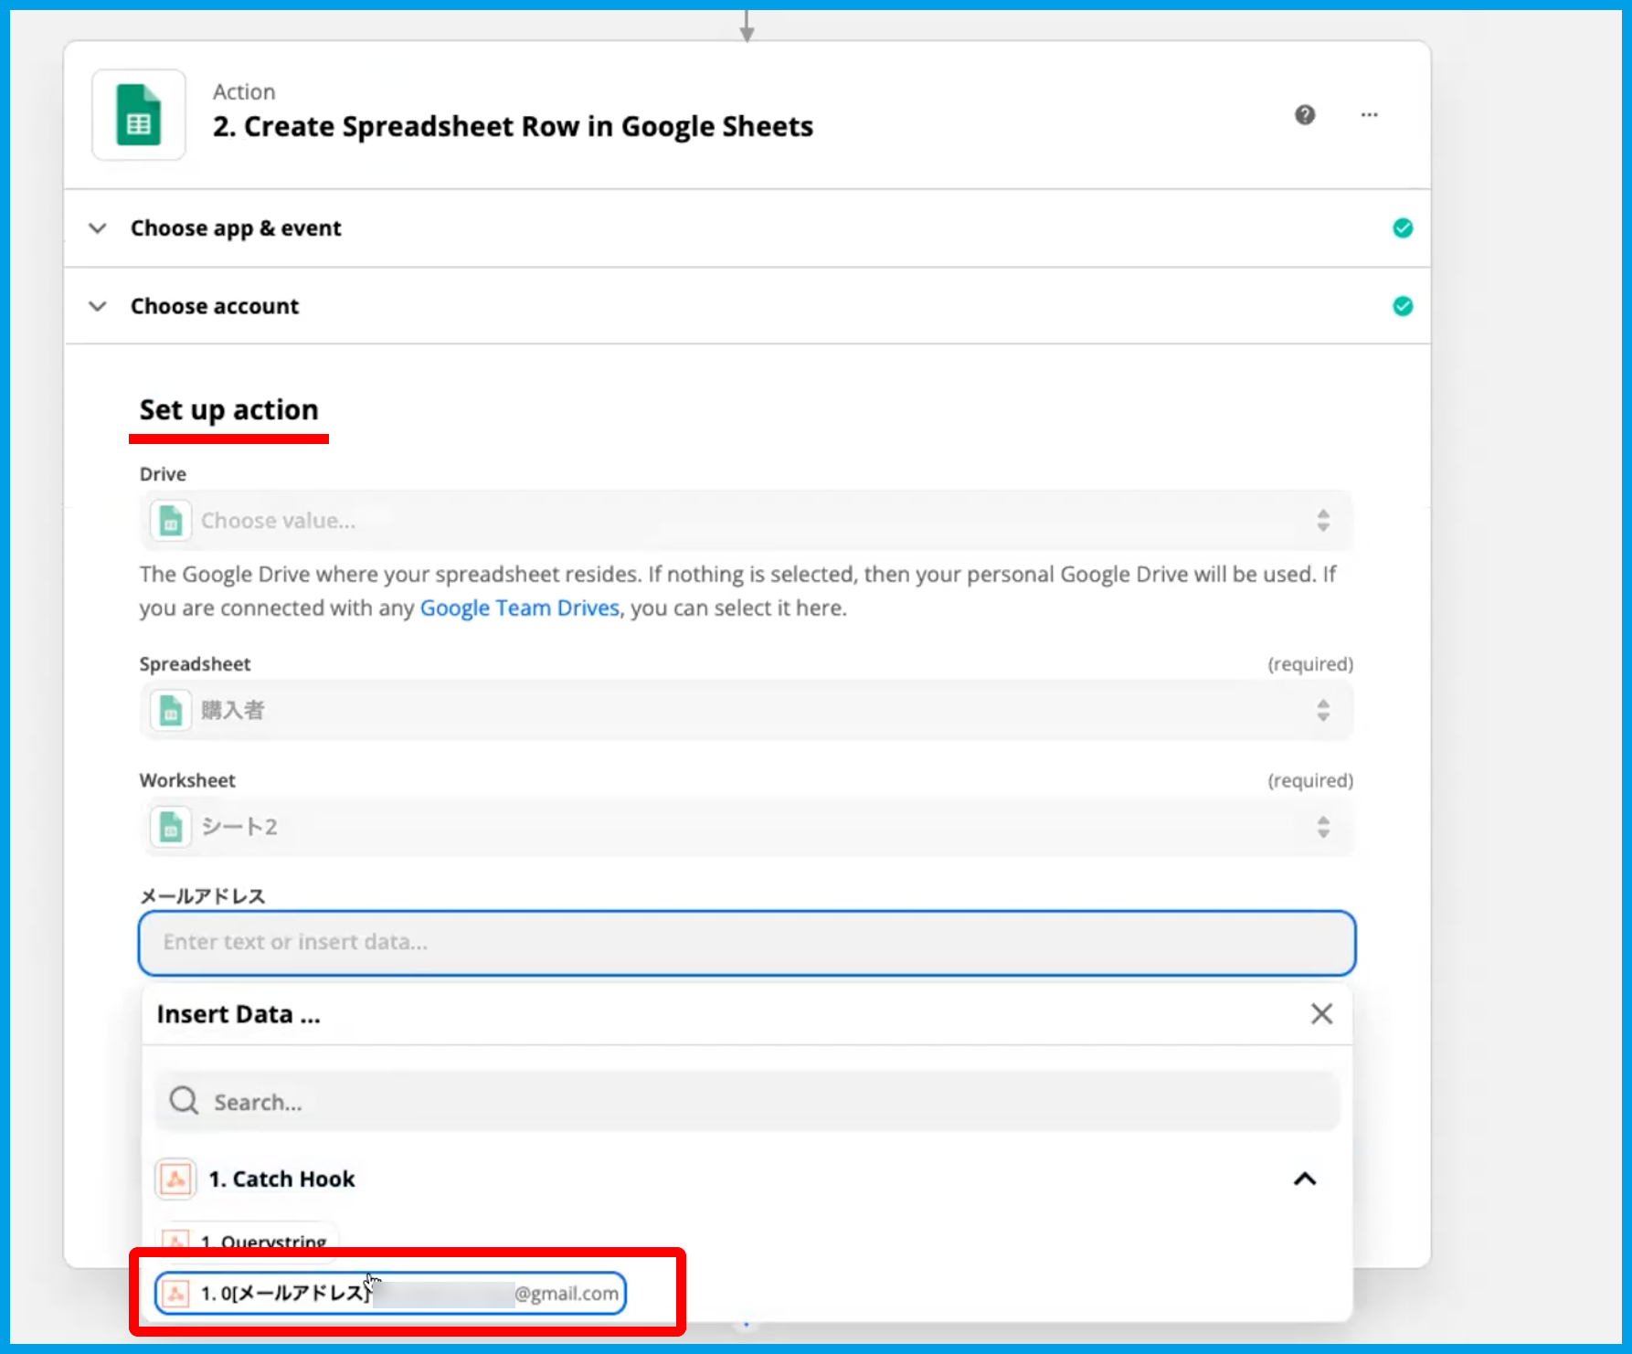The width and height of the screenshot is (1632, 1354).
Task: Focus the メールアドレス text input field
Action: 746,943
